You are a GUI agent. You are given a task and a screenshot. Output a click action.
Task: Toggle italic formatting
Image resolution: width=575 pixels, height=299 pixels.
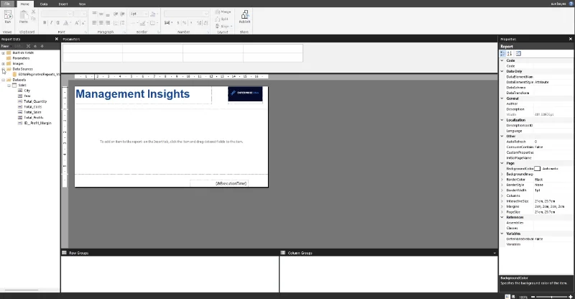(x=51, y=23)
